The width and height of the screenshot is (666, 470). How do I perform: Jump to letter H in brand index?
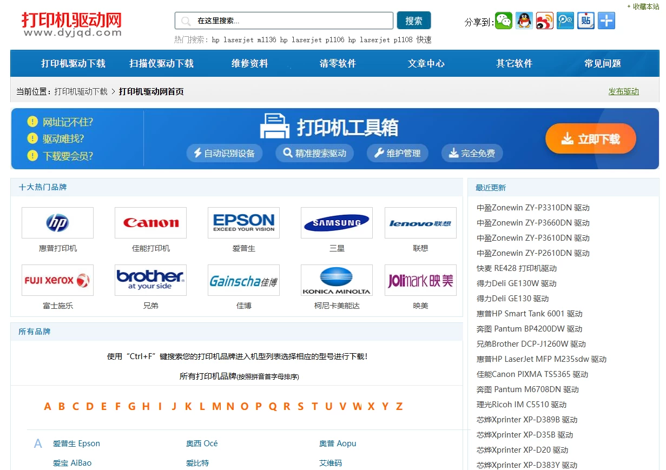[146, 406]
